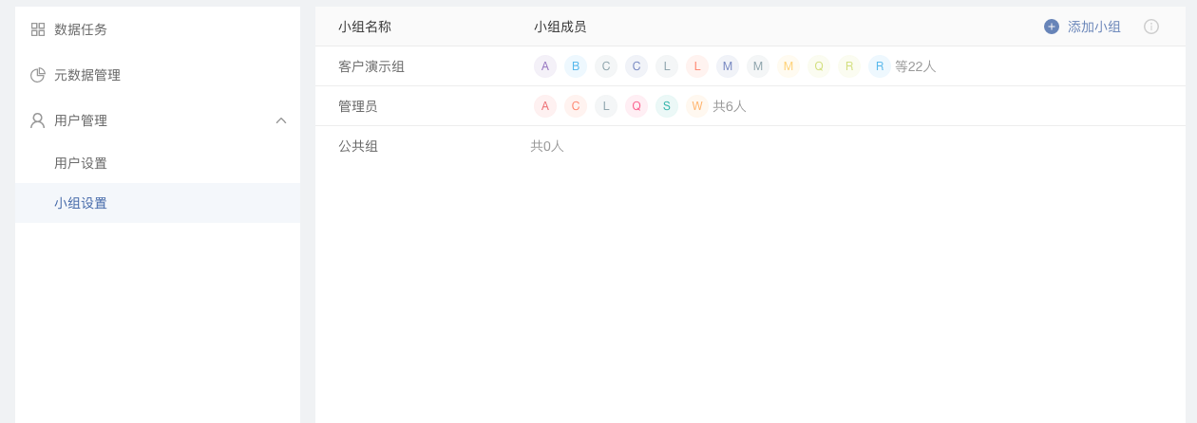The image size is (1197, 423).
Task: Click the plus icon beside 添加小组
Action: (1052, 27)
